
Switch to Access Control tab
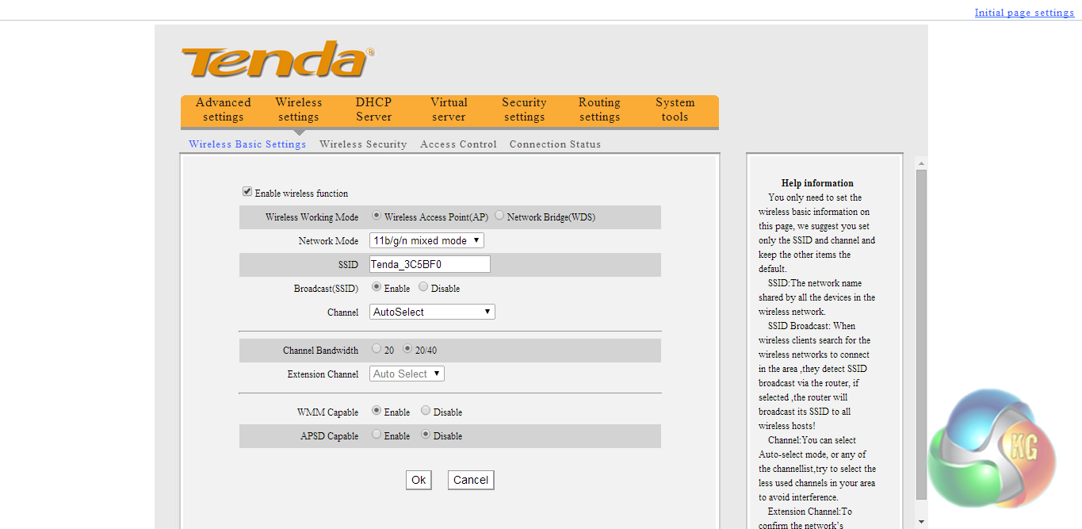tap(458, 144)
